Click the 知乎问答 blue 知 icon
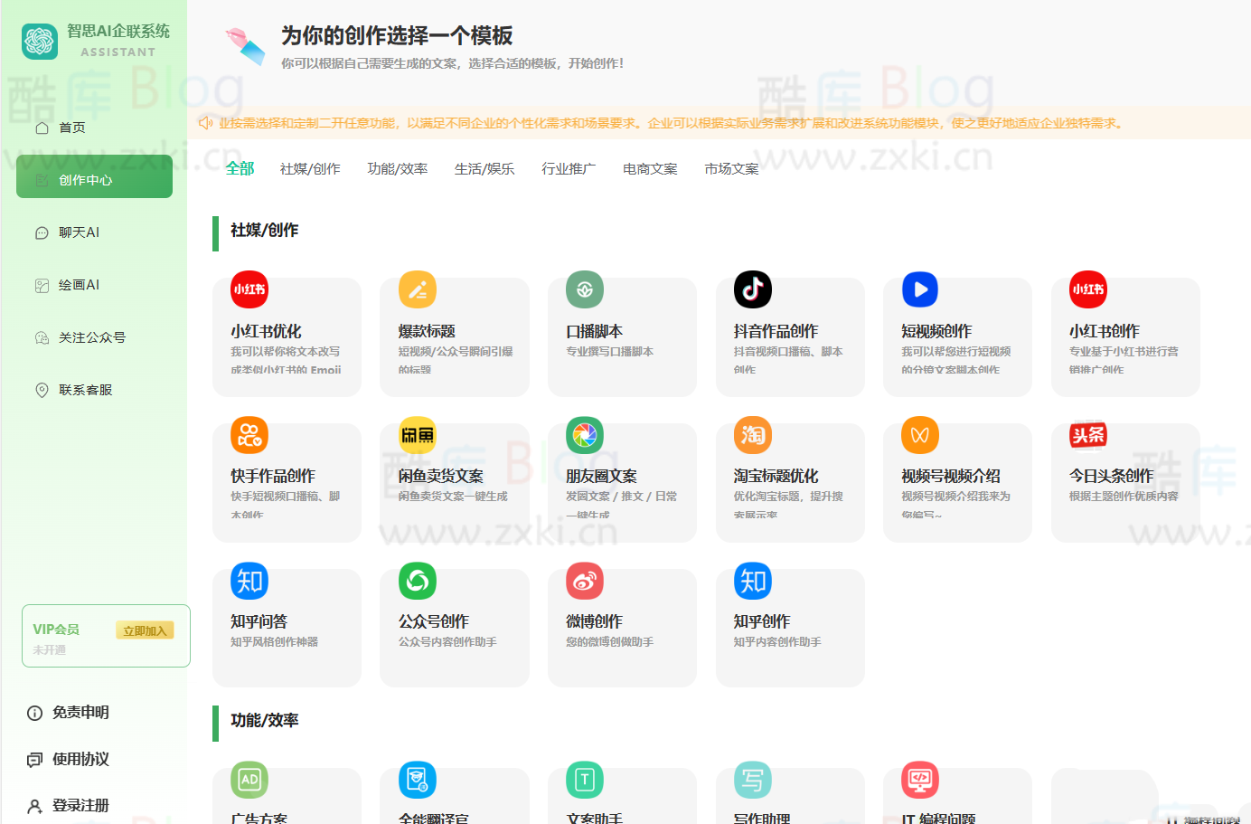Viewport: 1251px width, 824px height. [249, 581]
